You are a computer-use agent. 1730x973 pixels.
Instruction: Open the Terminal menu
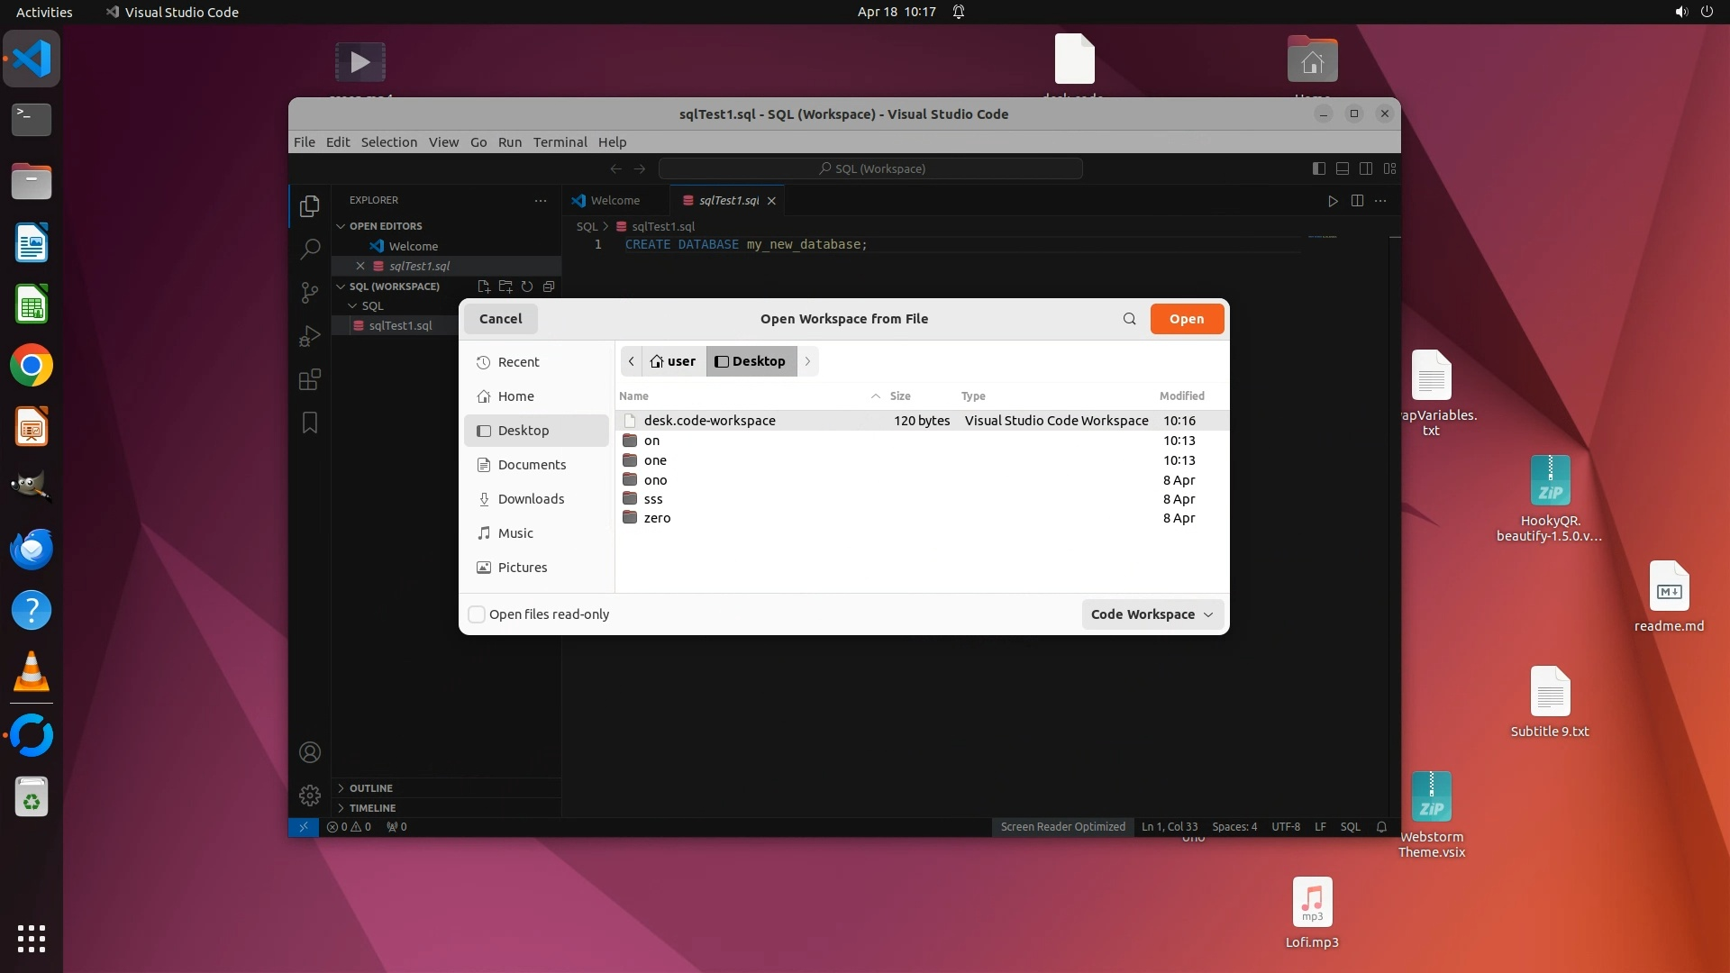point(559,142)
